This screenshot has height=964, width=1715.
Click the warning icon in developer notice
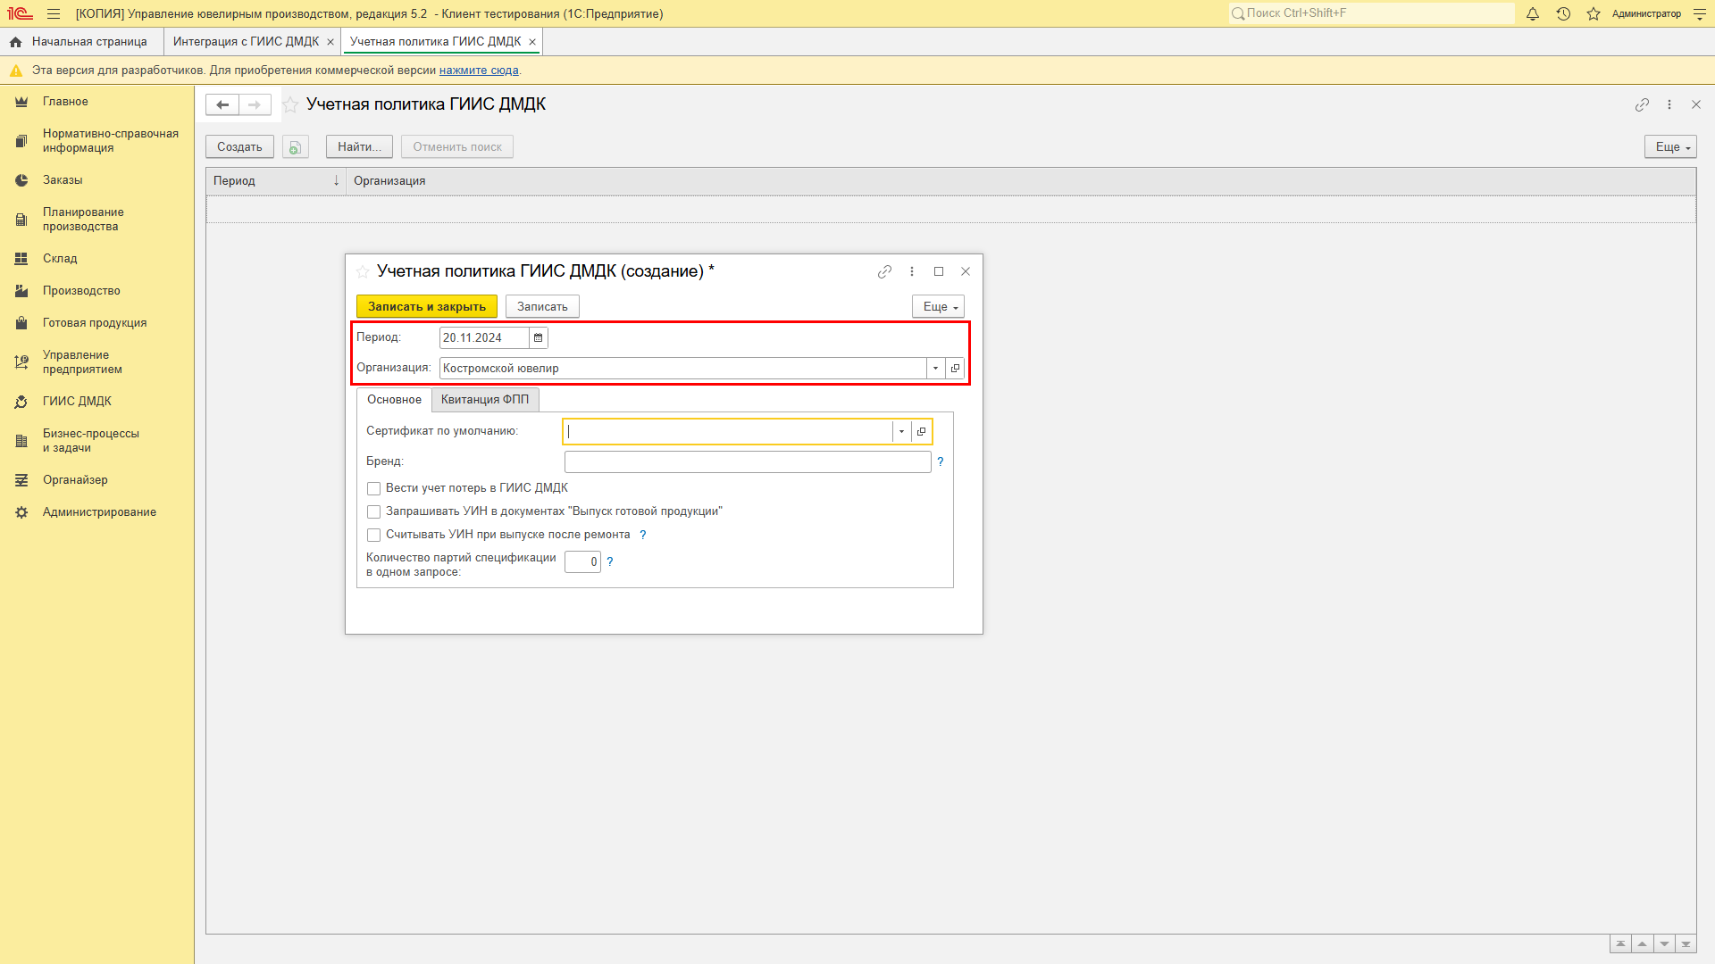pos(16,71)
